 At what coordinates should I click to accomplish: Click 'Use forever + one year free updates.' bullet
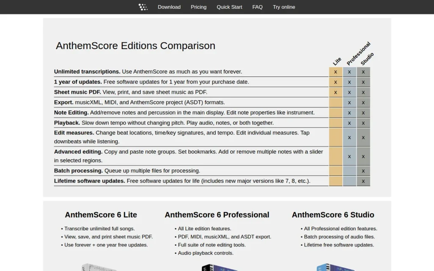[106, 245]
